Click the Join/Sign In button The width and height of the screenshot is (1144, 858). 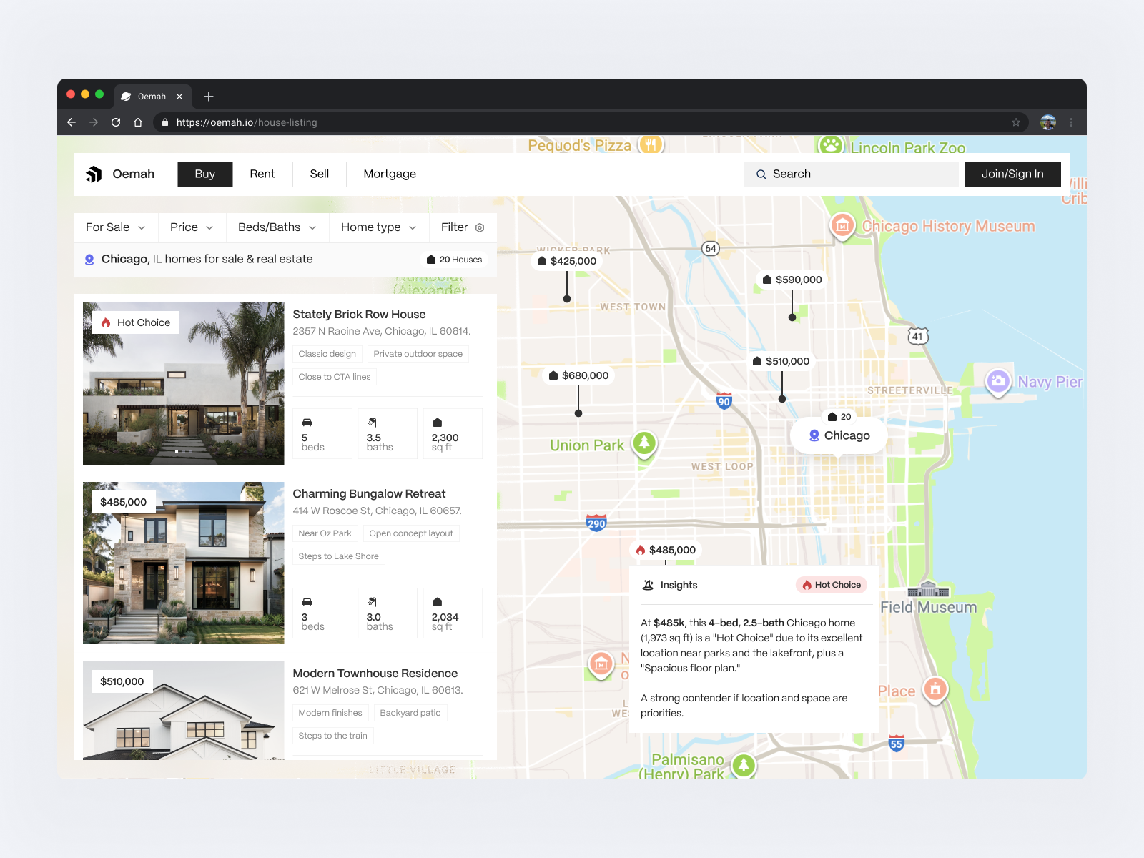tap(1012, 174)
